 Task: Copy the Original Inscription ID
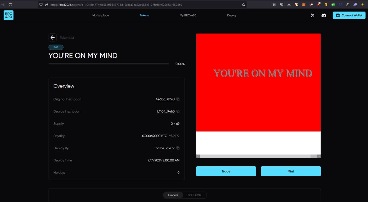[178, 99]
